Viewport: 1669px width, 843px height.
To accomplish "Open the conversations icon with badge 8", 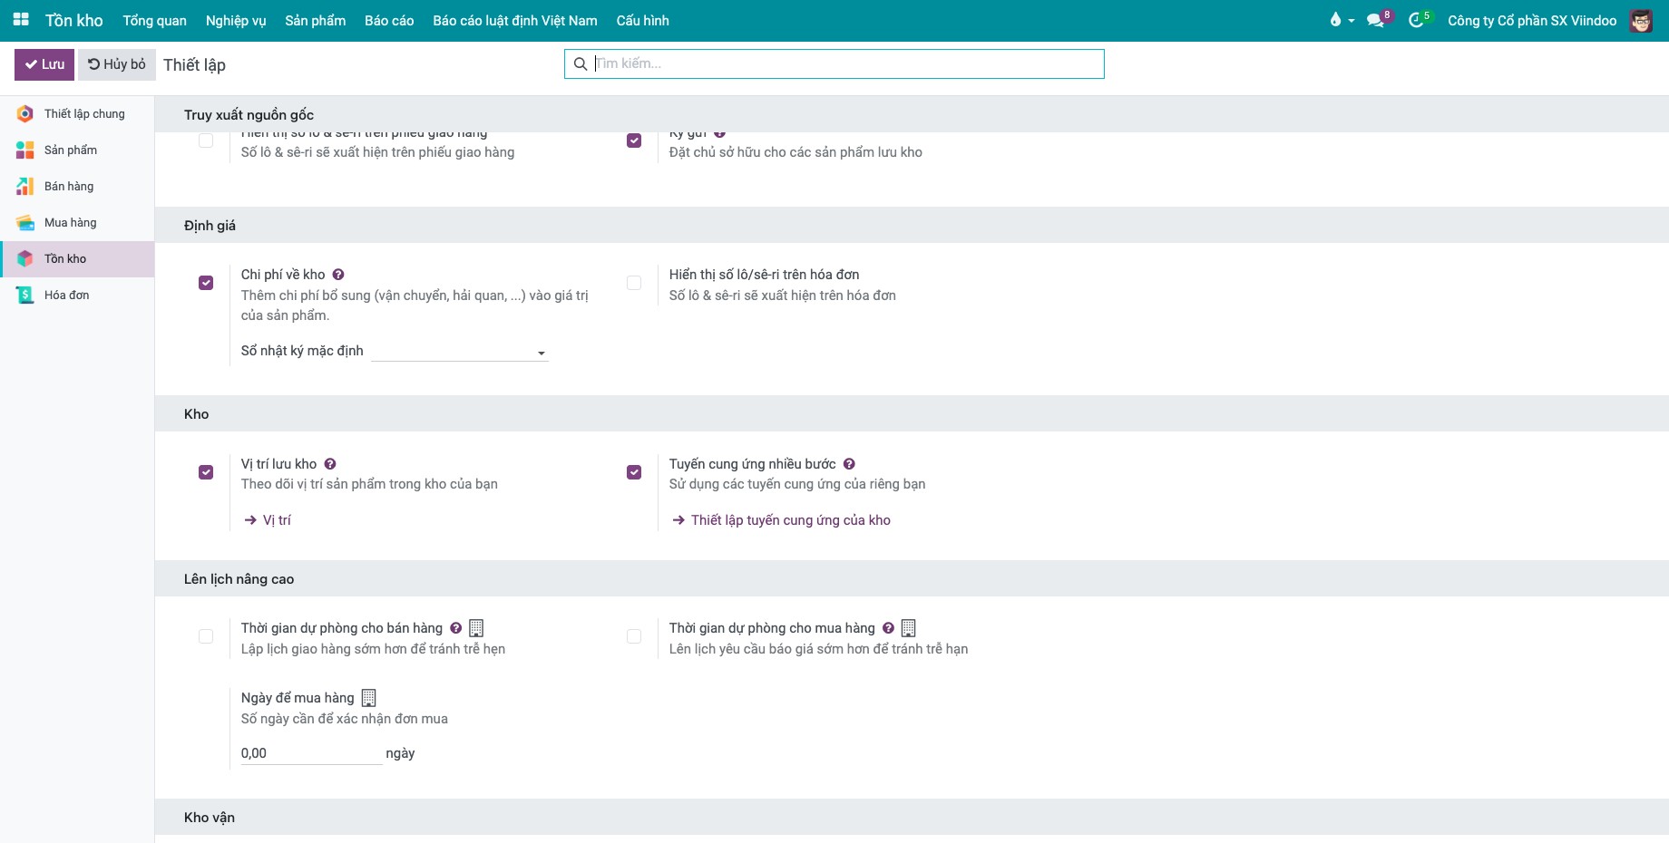I will click(x=1376, y=20).
